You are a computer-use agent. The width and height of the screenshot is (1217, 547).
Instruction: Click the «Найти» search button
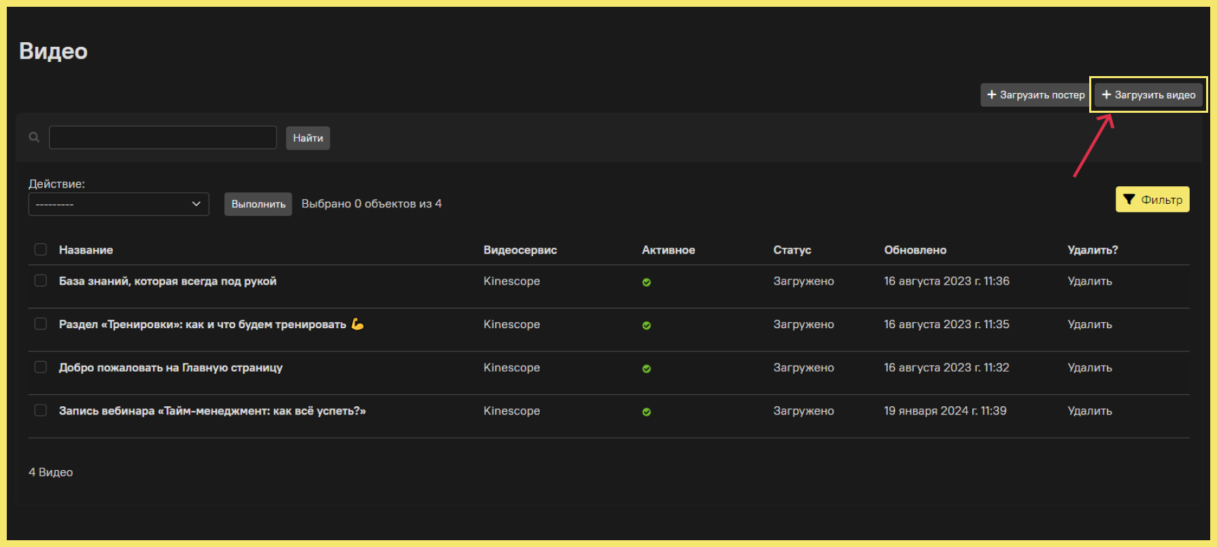click(308, 138)
